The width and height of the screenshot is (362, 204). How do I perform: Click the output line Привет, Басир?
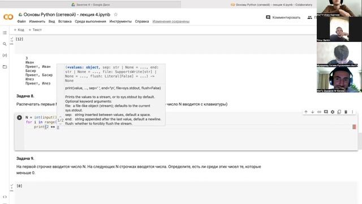pos(39,75)
